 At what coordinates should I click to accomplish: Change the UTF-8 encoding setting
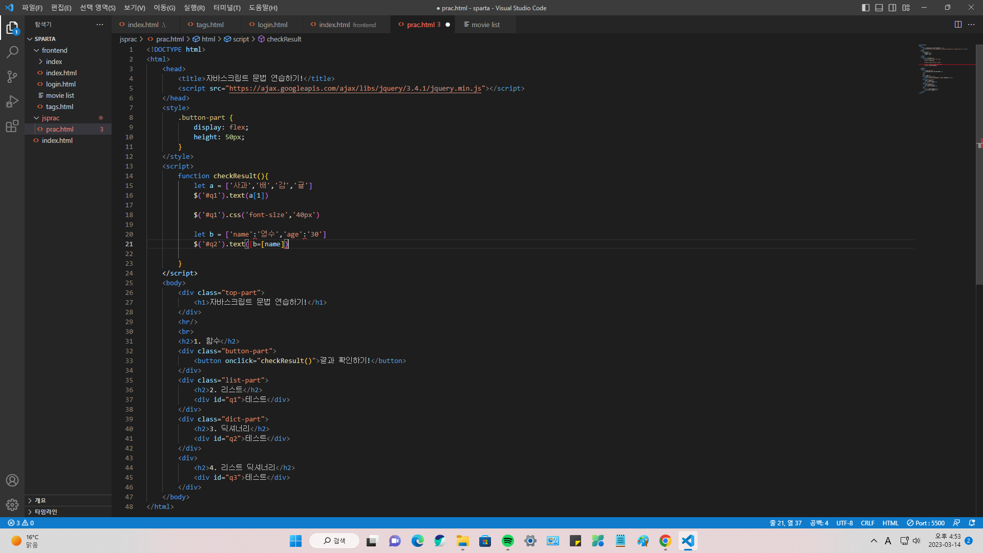[x=845, y=523]
